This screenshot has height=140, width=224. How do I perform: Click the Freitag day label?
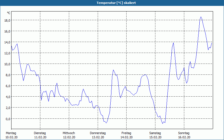click(x=126, y=133)
